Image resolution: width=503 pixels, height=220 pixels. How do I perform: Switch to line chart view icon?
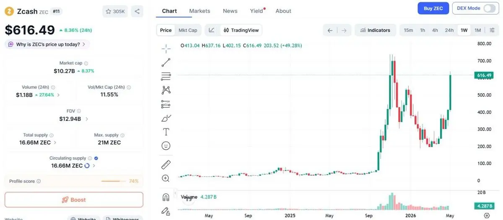point(212,30)
